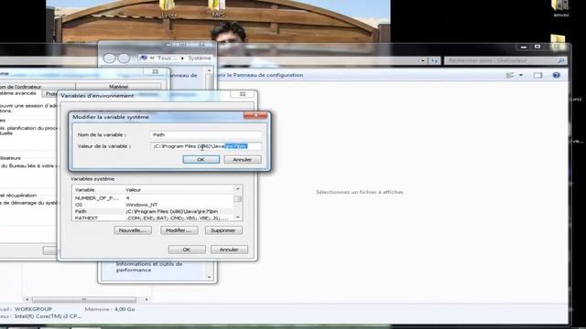The image size is (586, 329).
Task: Select the Système avancés tab
Action: [18, 93]
